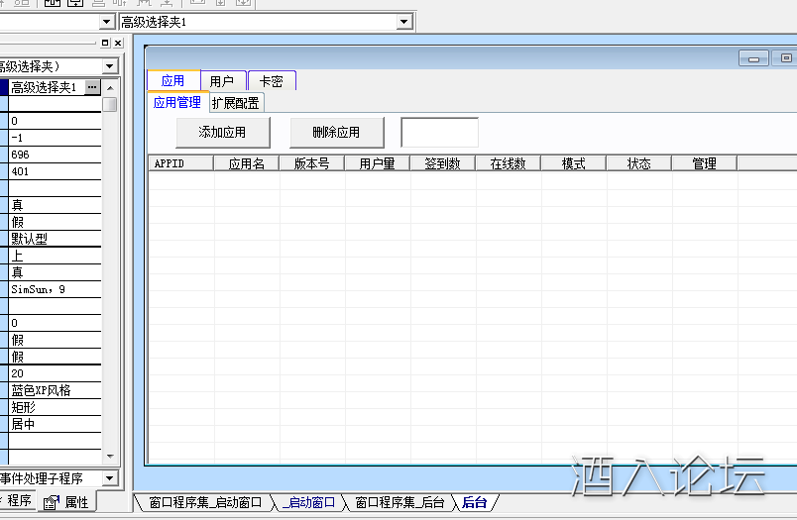
Task: Click the 添加应用 button
Action: pos(222,132)
